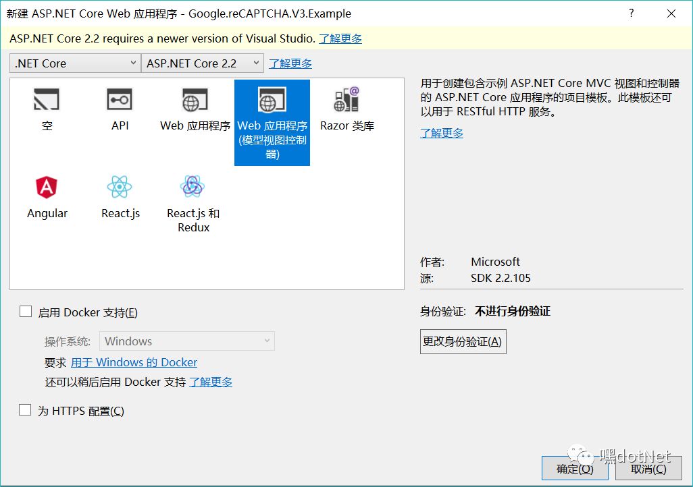Open 了解更多 link under template description
The height and width of the screenshot is (487, 693).
(442, 133)
